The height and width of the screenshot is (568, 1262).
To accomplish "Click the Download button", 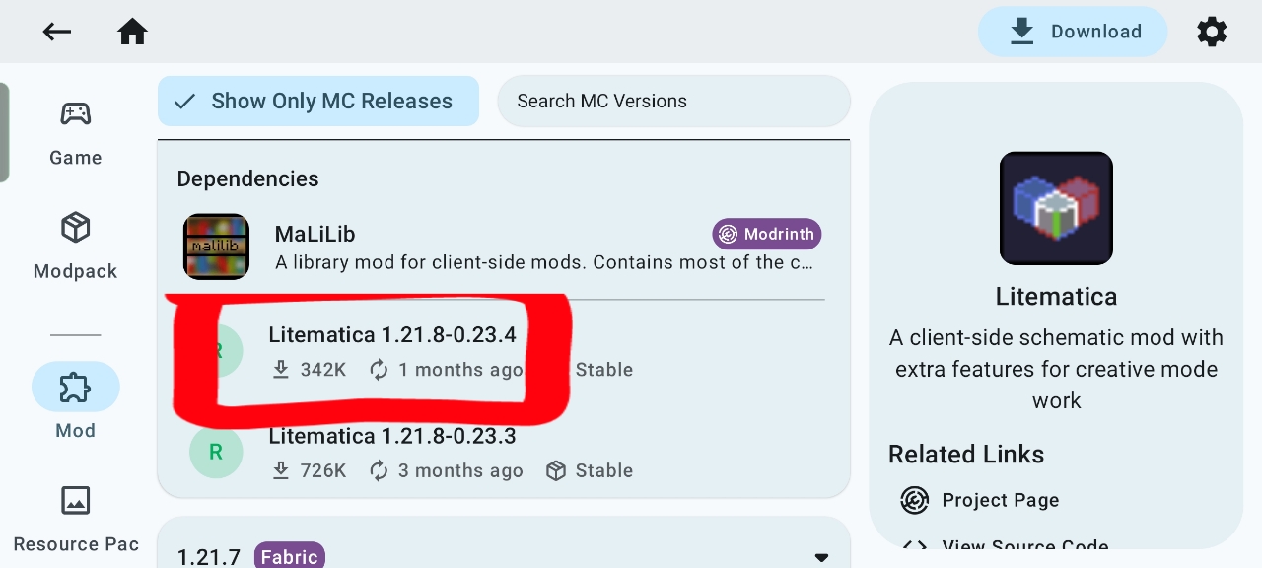I will pos(1073,32).
